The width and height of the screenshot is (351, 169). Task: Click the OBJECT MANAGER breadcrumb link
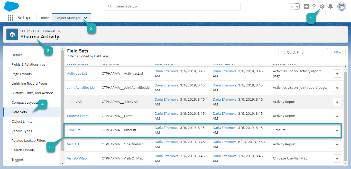tap(47, 31)
